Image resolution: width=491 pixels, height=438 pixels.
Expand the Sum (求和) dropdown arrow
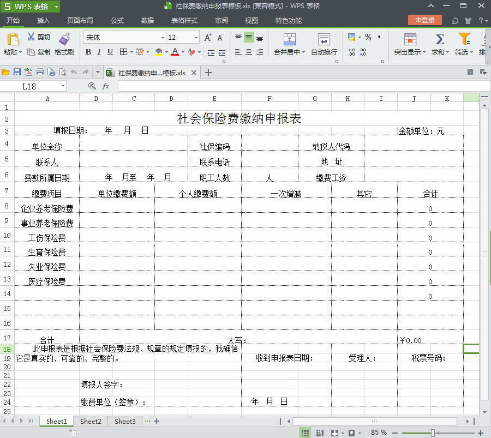(x=447, y=52)
